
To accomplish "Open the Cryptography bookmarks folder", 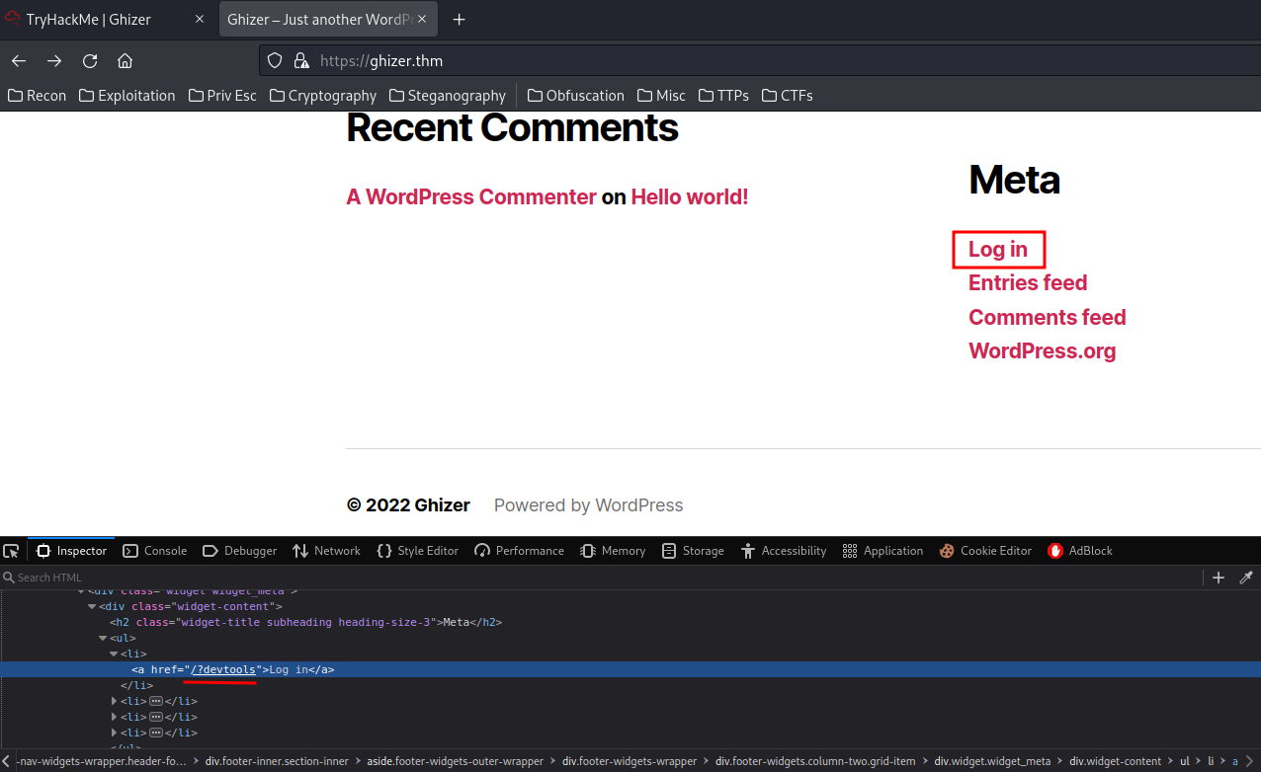I will 321,96.
